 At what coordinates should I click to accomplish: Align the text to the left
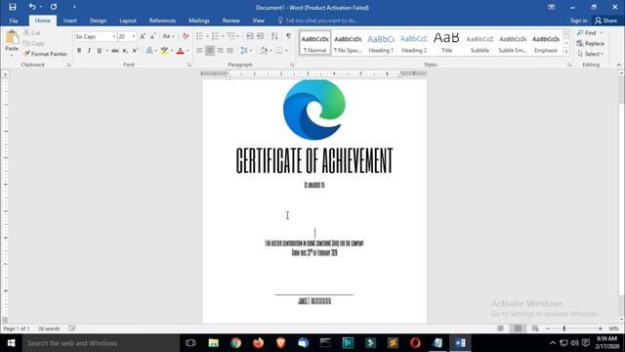[199, 51]
